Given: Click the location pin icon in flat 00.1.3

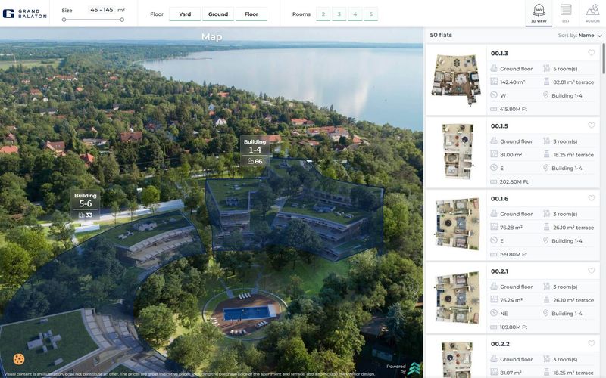Looking at the screenshot, I should point(545,95).
